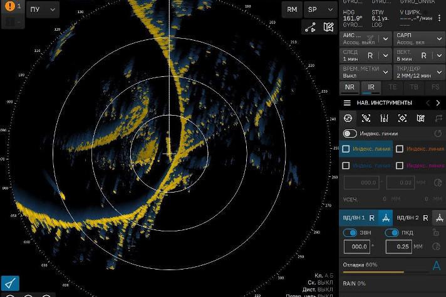Screen dimensions: 446x297
Task: Disable the ЭВН toggle
Action: click(350, 233)
